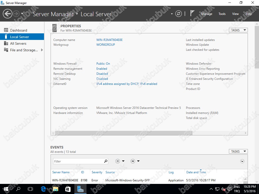Click the WORKGROUP link
The width and height of the screenshot is (259, 194).
point(105,45)
